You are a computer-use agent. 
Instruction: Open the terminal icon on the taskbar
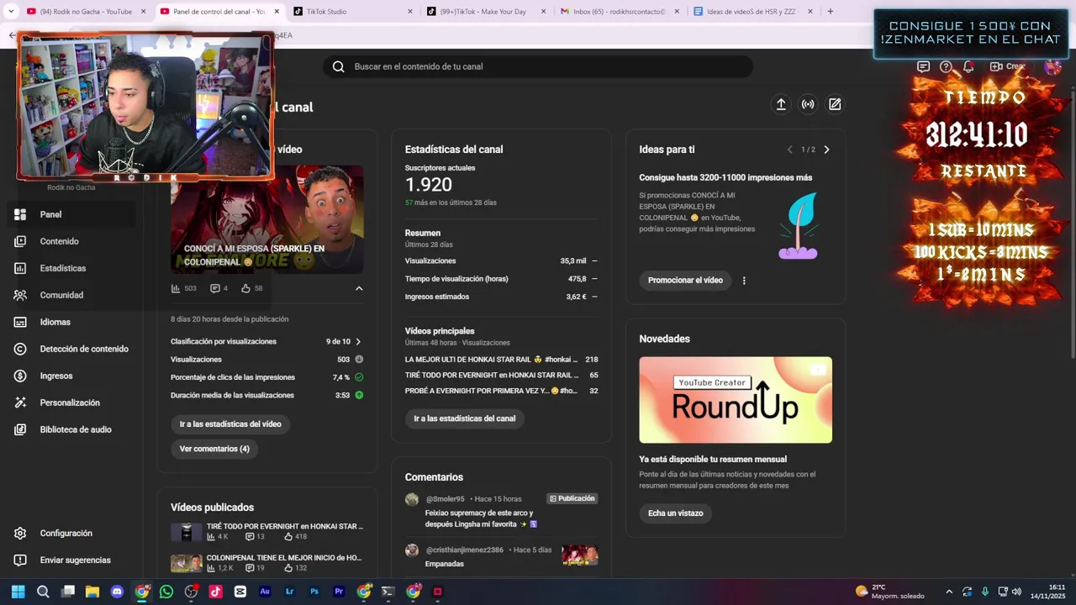pyautogui.click(x=388, y=592)
